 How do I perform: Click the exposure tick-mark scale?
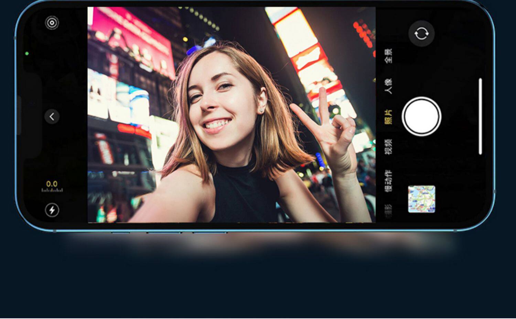click(x=52, y=190)
